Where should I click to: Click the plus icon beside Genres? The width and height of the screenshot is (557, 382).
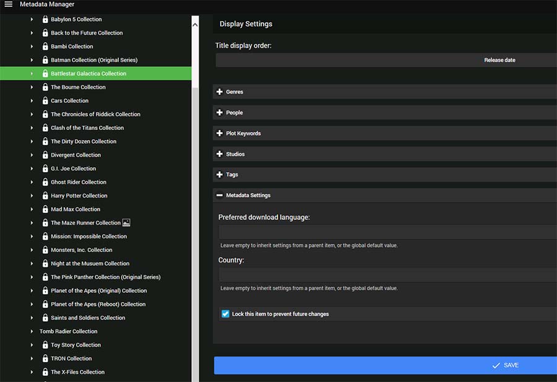220,92
